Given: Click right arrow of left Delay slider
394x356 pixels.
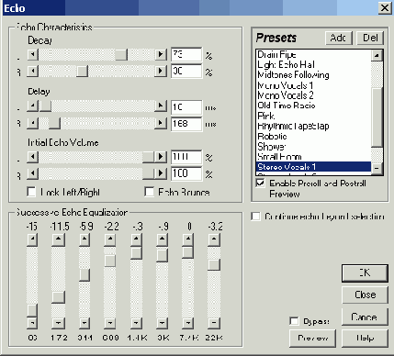Looking at the screenshot, I should coord(161,106).
